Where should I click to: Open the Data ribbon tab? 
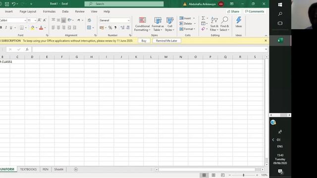(65, 11)
